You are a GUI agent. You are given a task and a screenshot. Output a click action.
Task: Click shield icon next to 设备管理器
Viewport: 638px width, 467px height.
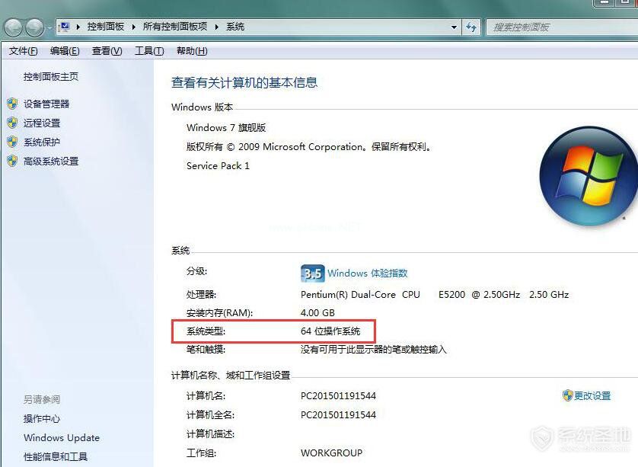click(x=12, y=104)
